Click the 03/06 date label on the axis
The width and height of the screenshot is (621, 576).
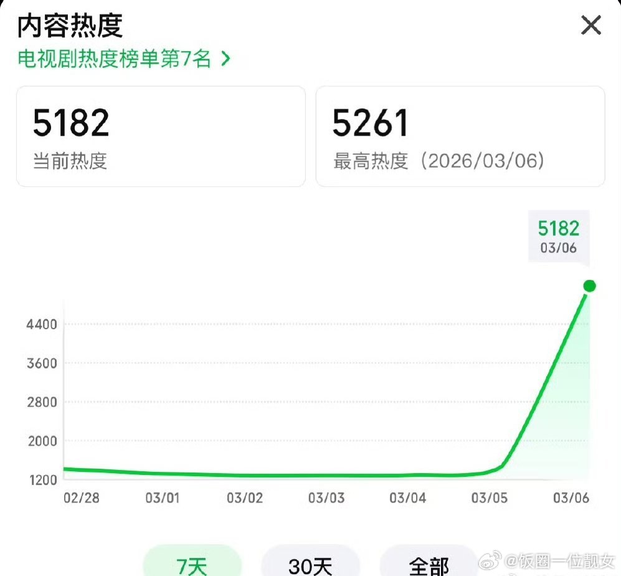(571, 498)
